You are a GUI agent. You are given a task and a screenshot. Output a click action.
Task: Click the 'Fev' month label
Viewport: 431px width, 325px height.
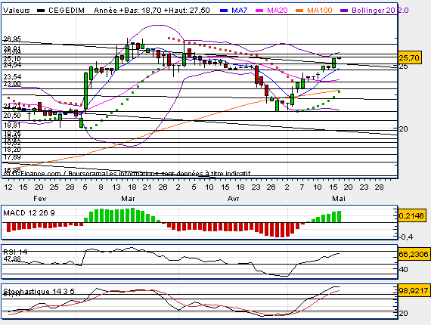click(x=39, y=198)
